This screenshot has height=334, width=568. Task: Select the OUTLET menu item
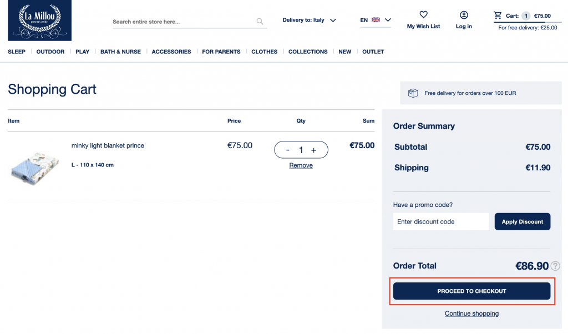tap(373, 52)
